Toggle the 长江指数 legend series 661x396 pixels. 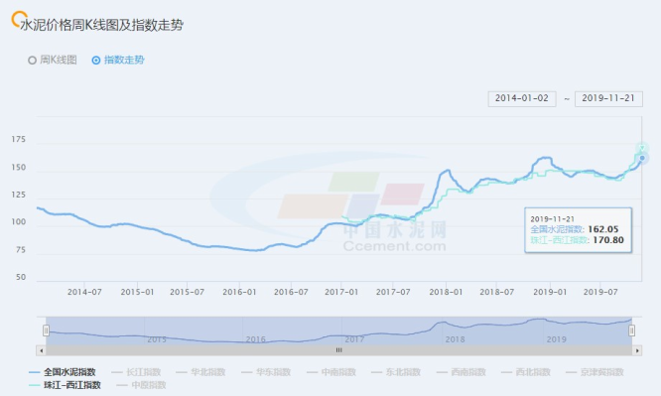[136, 372]
